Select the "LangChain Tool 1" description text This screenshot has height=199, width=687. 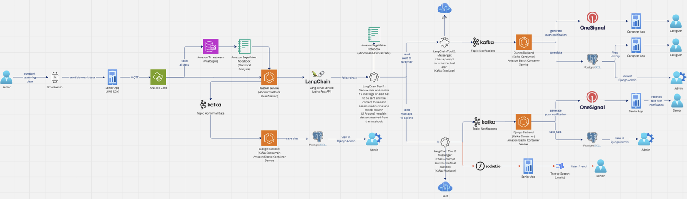click(374, 104)
